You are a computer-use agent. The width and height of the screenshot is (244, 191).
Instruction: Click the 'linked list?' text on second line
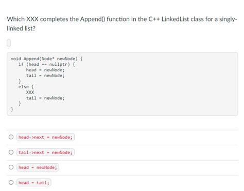(21, 28)
